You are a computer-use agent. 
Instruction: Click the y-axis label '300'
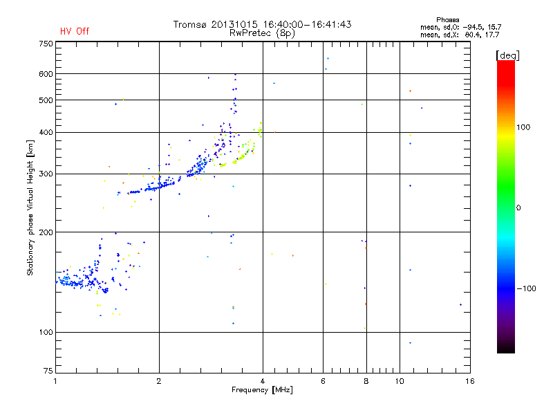[46, 174]
